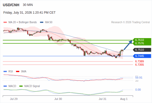This screenshot has width=152, height=103.
Task: Select the 6.7610 resistance price tag
Action: tap(142, 40)
